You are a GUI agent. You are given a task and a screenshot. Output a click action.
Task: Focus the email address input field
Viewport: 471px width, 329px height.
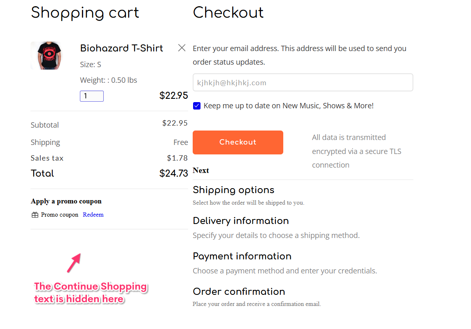click(x=303, y=82)
